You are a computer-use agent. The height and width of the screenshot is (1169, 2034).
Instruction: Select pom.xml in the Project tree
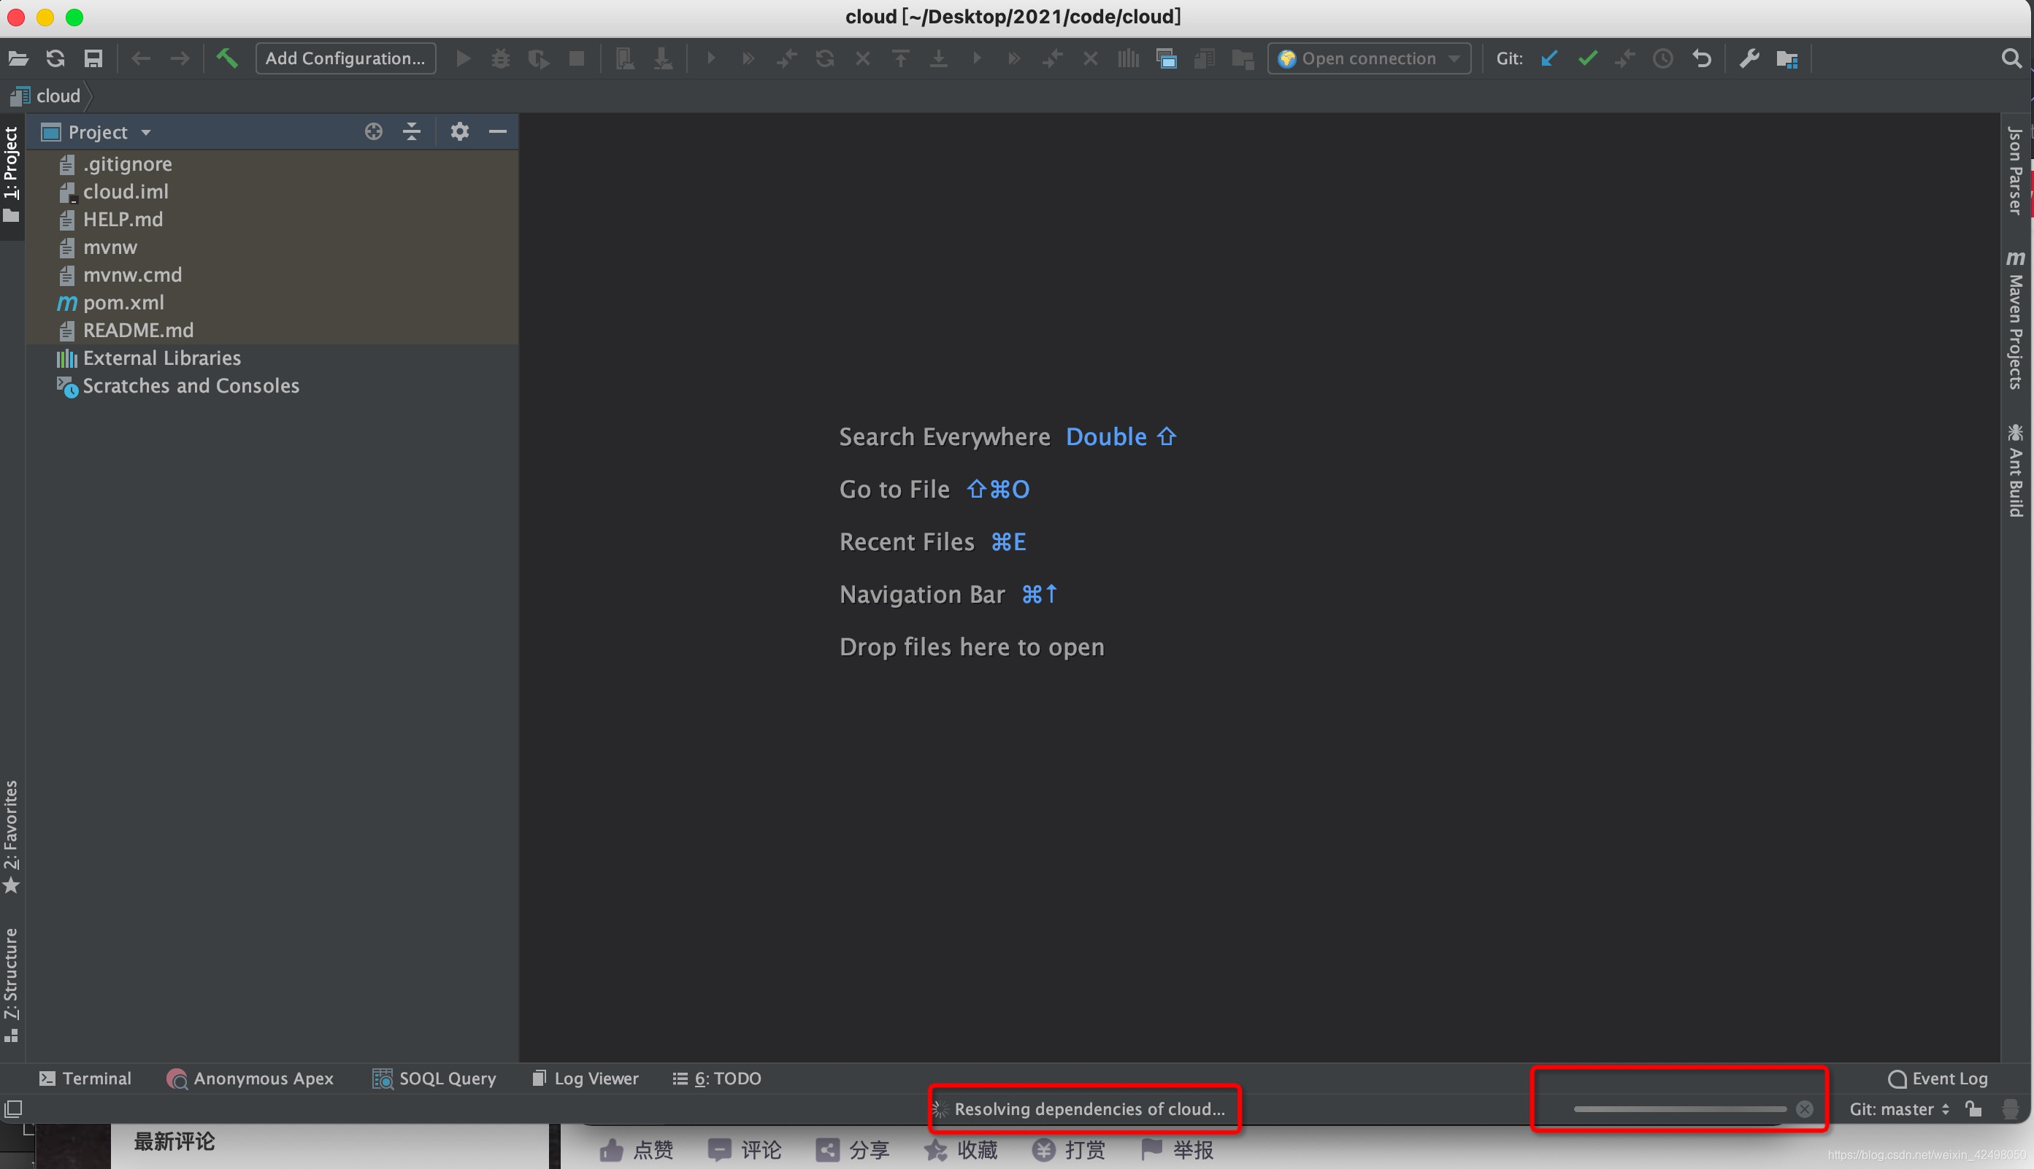click(x=123, y=302)
